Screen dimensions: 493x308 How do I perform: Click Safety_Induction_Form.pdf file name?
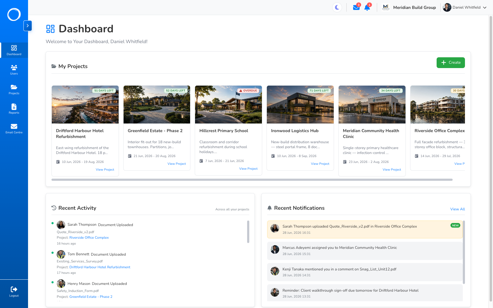[78, 291]
